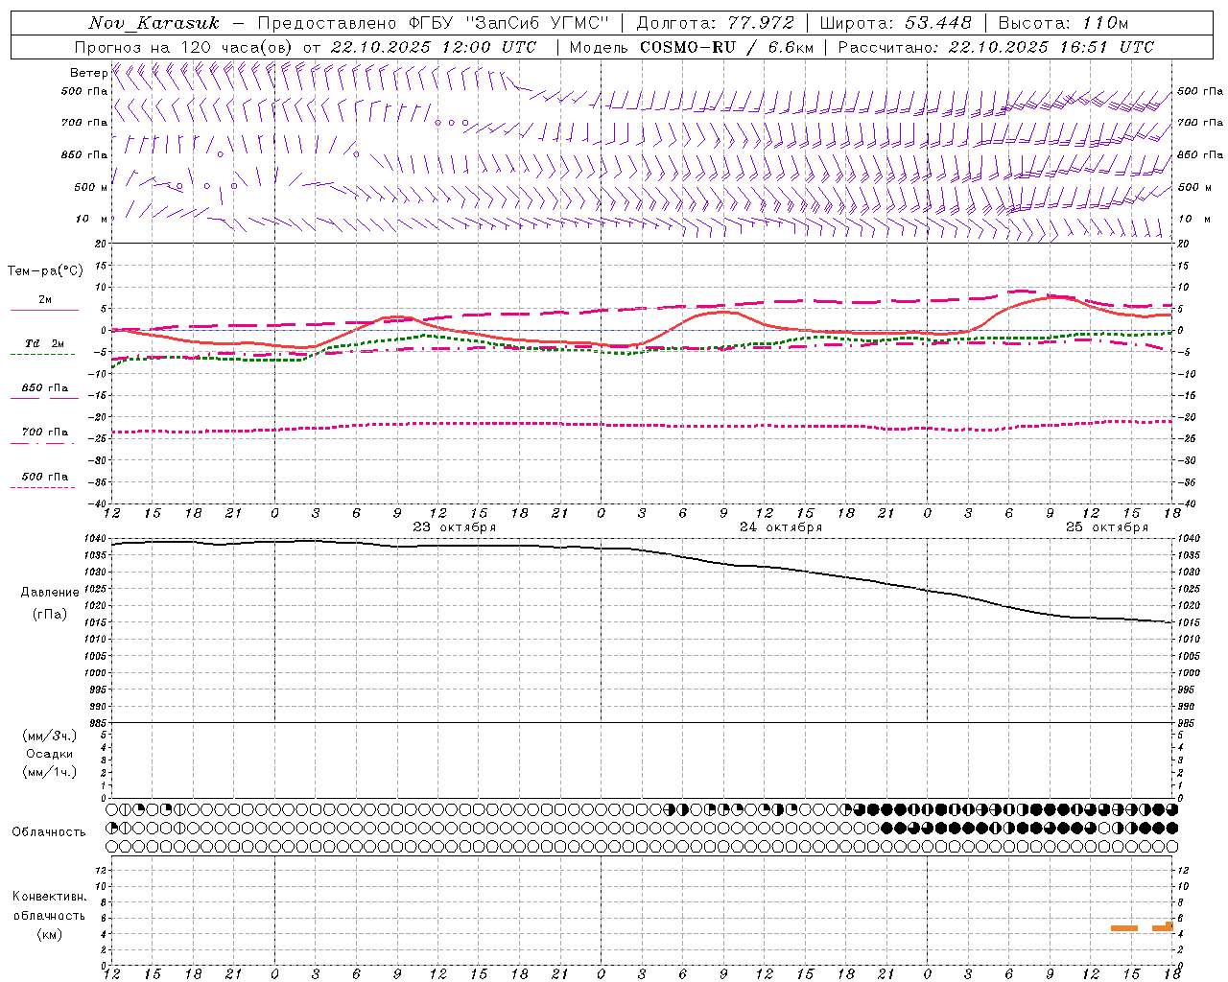1228x982 pixels.
Task: Click the Широта: 53.448 field
Action: pyautogui.click(x=895, y=23)
